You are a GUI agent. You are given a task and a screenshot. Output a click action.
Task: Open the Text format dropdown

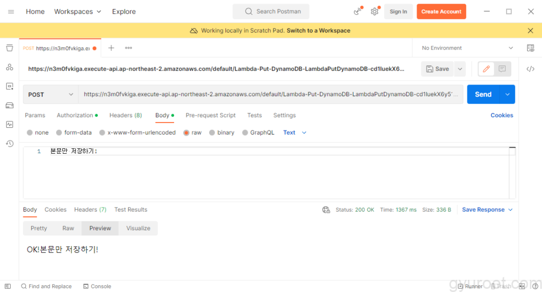(294, 133)
